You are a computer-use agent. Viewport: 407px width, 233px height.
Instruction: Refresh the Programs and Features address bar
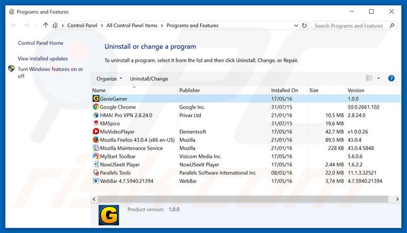[x=304, y=25]
